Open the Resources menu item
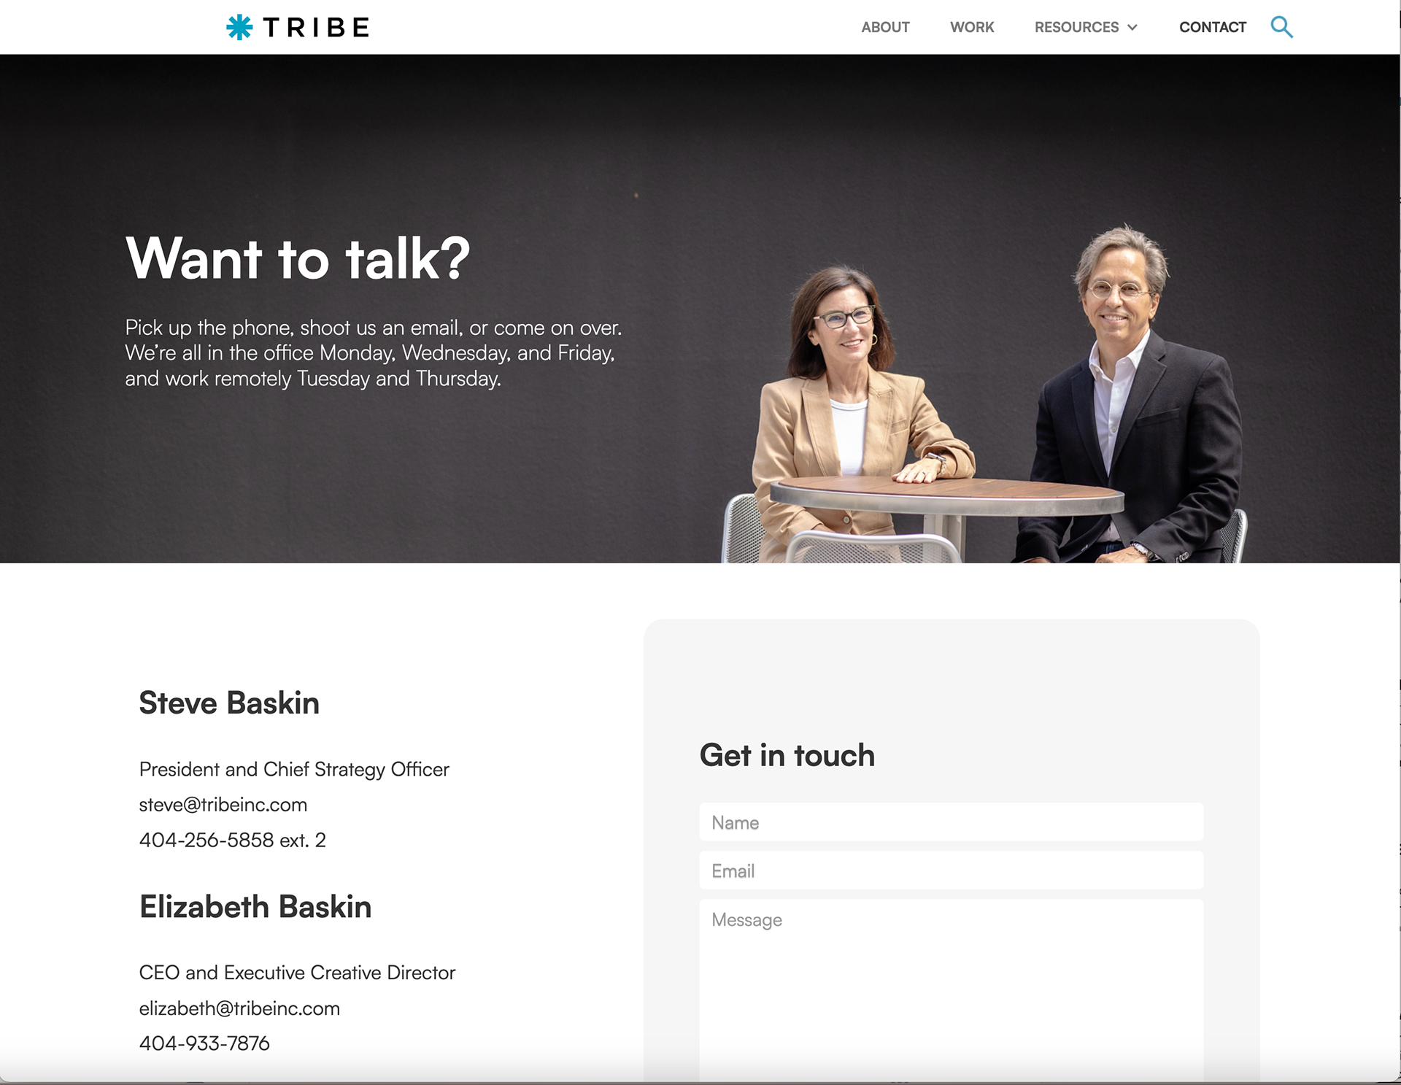Viewport: 1401px width, 1085px height. 1076,27
